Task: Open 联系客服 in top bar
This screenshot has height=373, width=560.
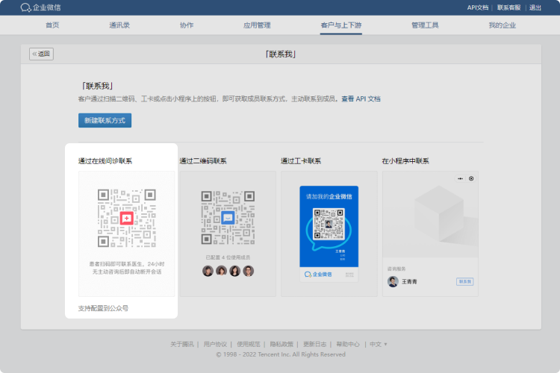Action: tap(508, 7)
